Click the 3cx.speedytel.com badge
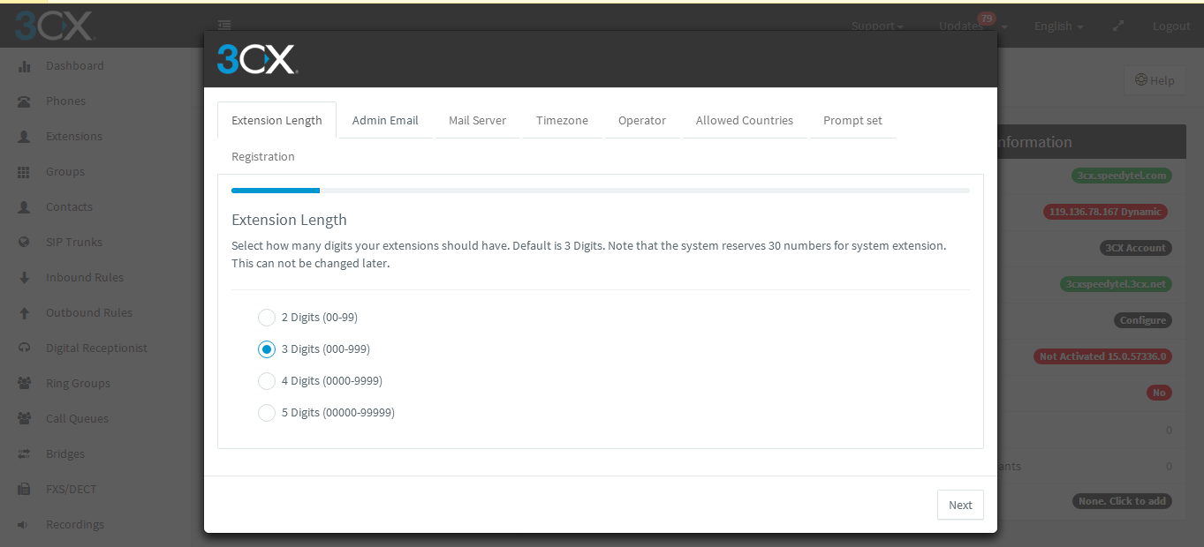The image size is (1204, 547). 1121,176
